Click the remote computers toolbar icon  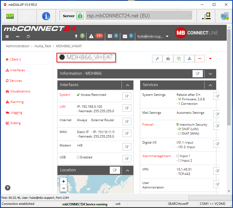[225, 16]
